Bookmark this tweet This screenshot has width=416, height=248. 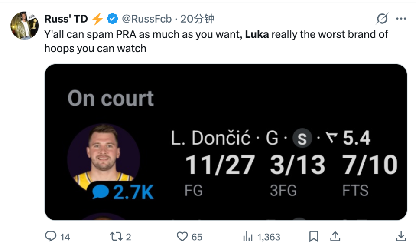pyautogui.click(x=313, y=236)
